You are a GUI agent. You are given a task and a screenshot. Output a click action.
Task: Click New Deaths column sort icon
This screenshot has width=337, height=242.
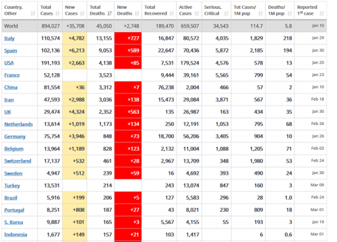(x=137, y=13)
